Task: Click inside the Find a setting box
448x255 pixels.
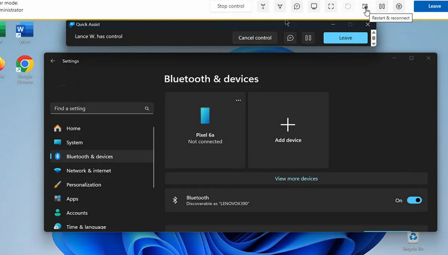Action: 102,108
